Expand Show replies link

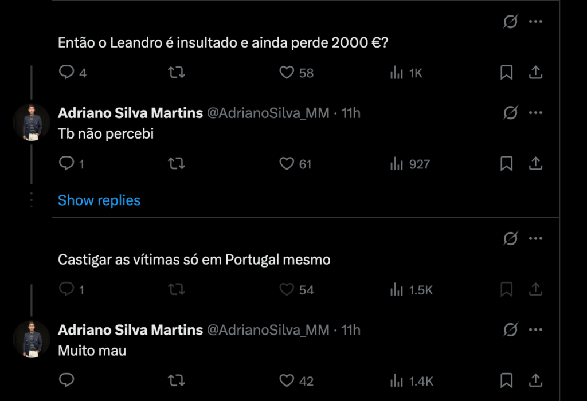[x=99, y=200]
